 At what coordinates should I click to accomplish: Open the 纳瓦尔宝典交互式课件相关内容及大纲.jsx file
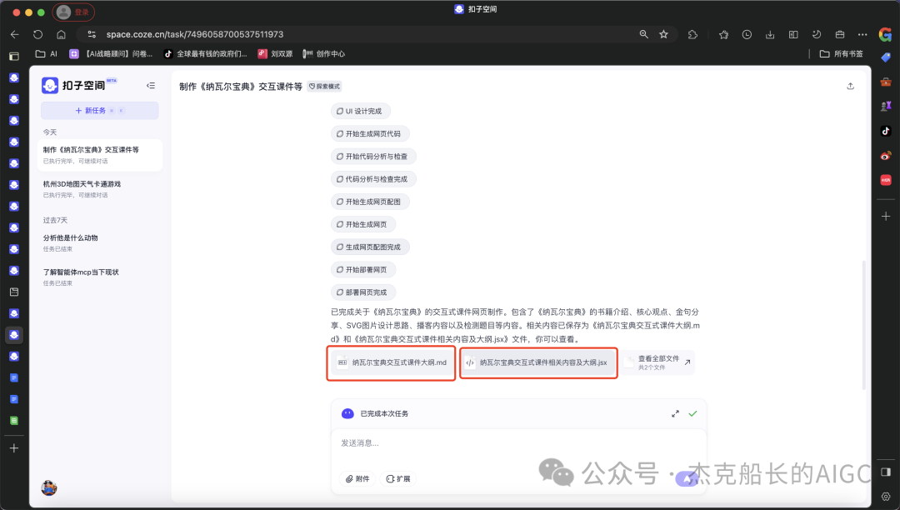coord(537,362)
